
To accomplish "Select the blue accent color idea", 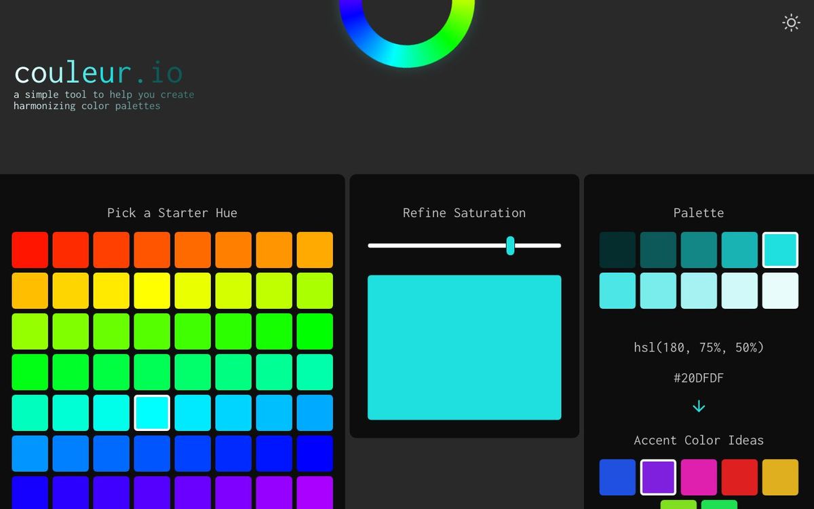I will pos(617,477).
